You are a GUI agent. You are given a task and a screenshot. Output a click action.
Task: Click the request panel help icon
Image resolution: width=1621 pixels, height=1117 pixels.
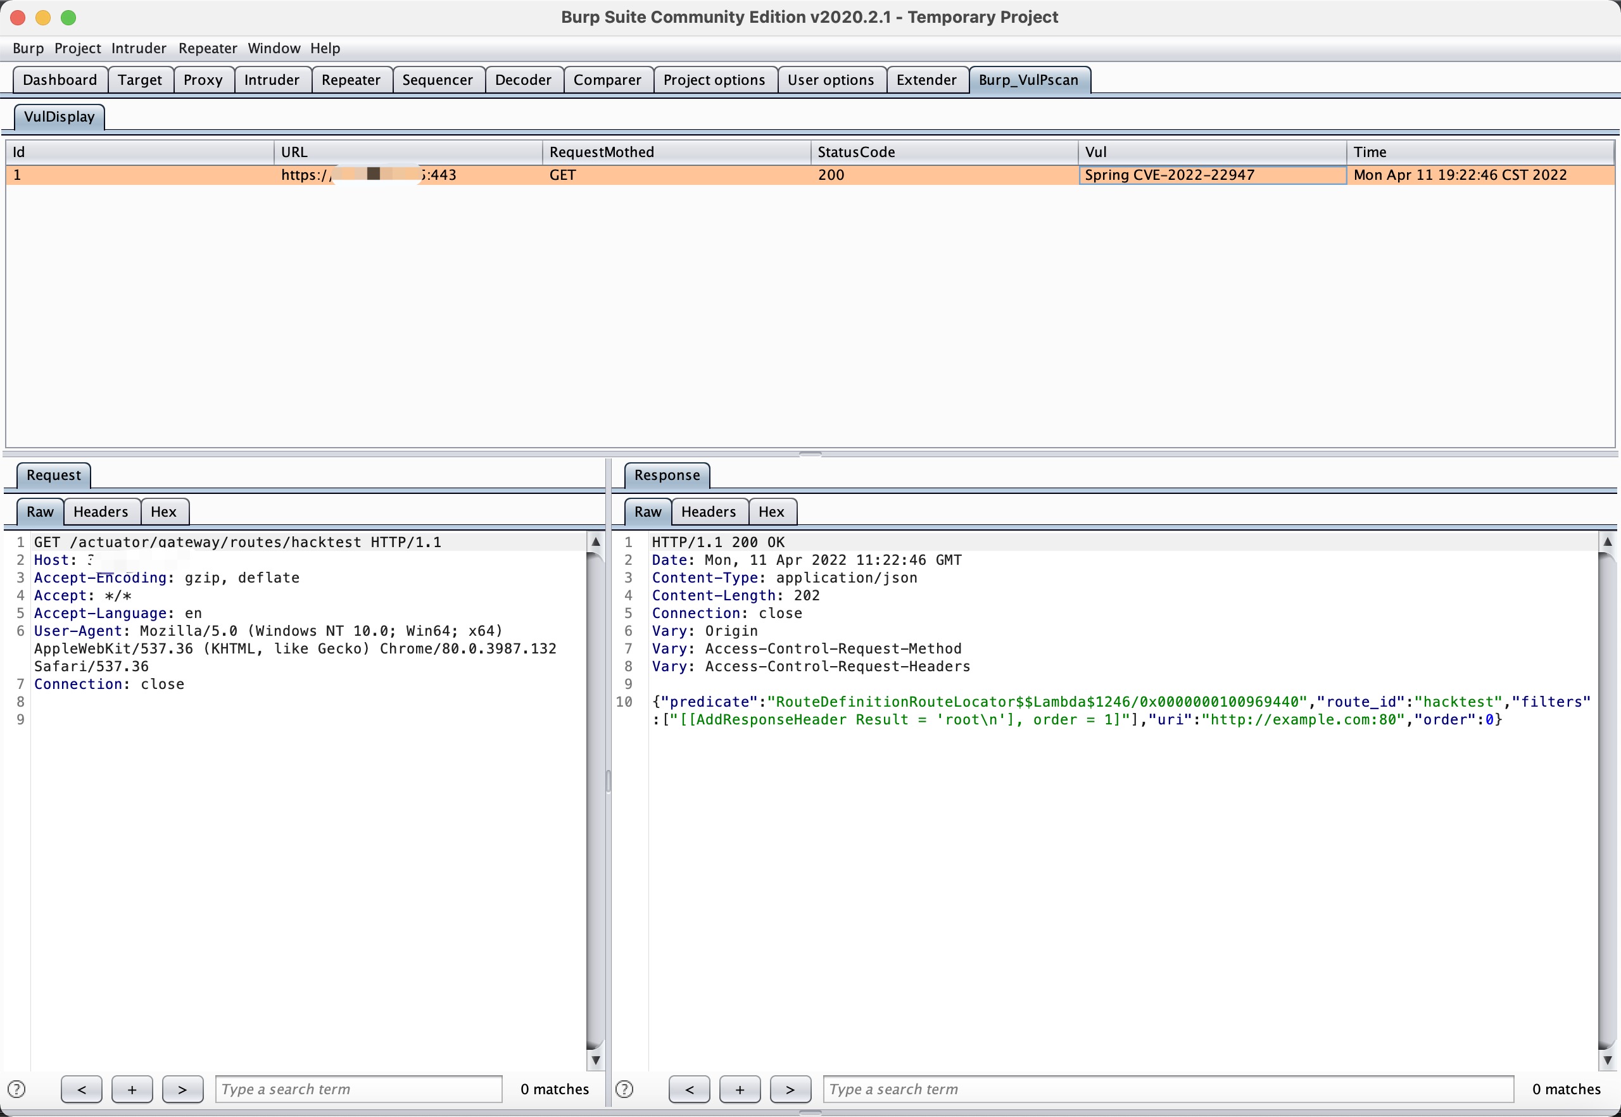(x=16, y=1089)
